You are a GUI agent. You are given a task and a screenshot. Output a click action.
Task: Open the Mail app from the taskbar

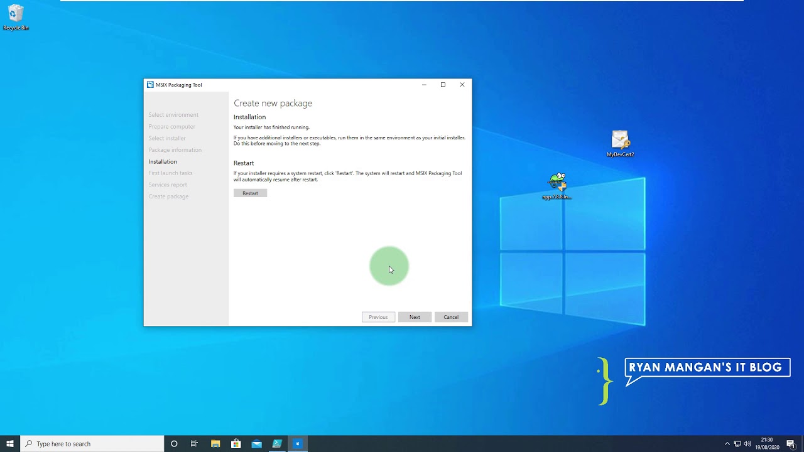(256, 444)
